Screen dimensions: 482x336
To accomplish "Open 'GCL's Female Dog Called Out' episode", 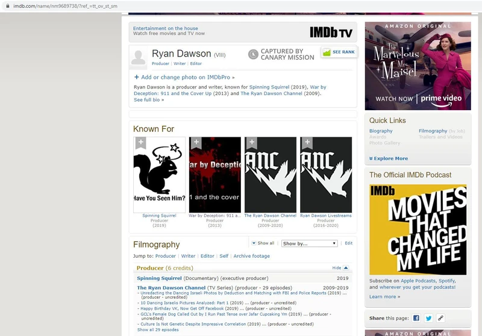I will coord(214,314).
